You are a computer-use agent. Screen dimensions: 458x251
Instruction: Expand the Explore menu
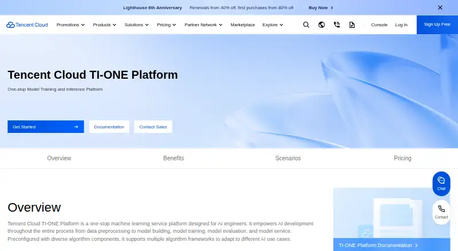pos(273,25)
